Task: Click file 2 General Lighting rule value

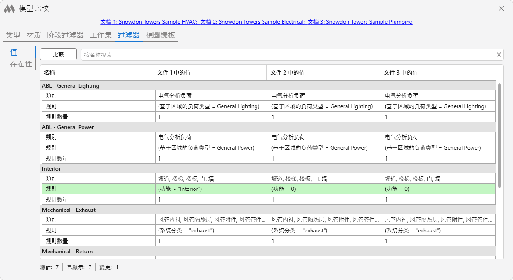Action: coord(322,106)
